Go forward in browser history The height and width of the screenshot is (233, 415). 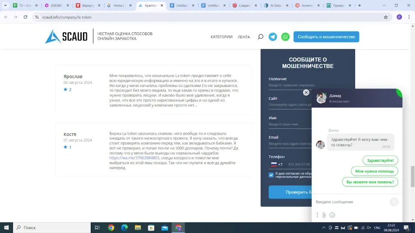pyautogui.click(x=16, y=17)
